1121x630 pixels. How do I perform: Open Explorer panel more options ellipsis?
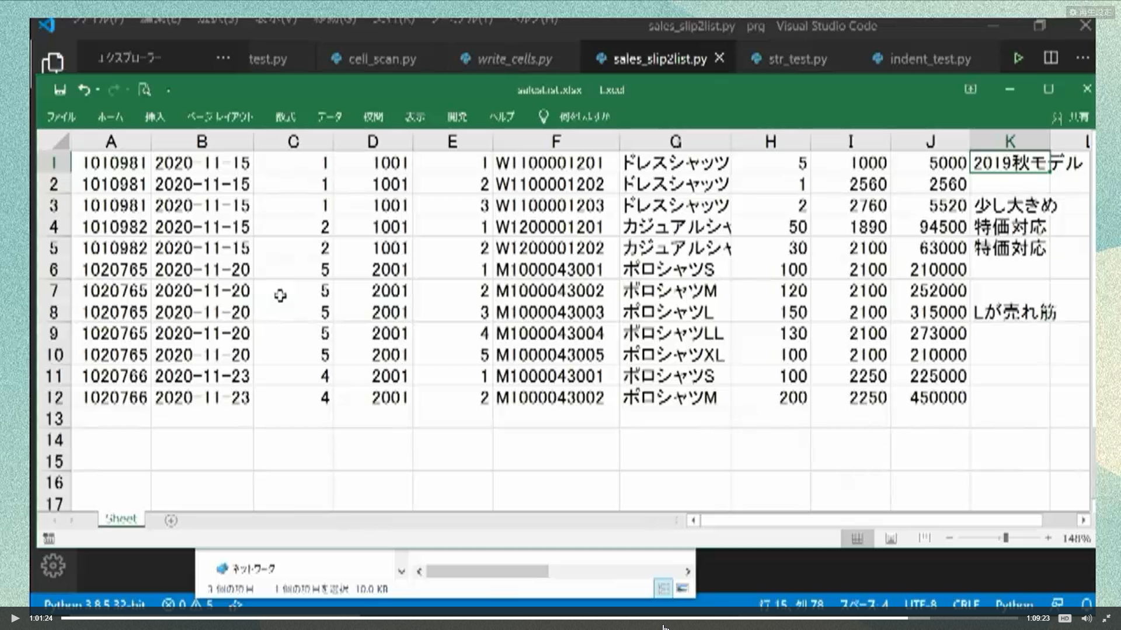[223, 58]
